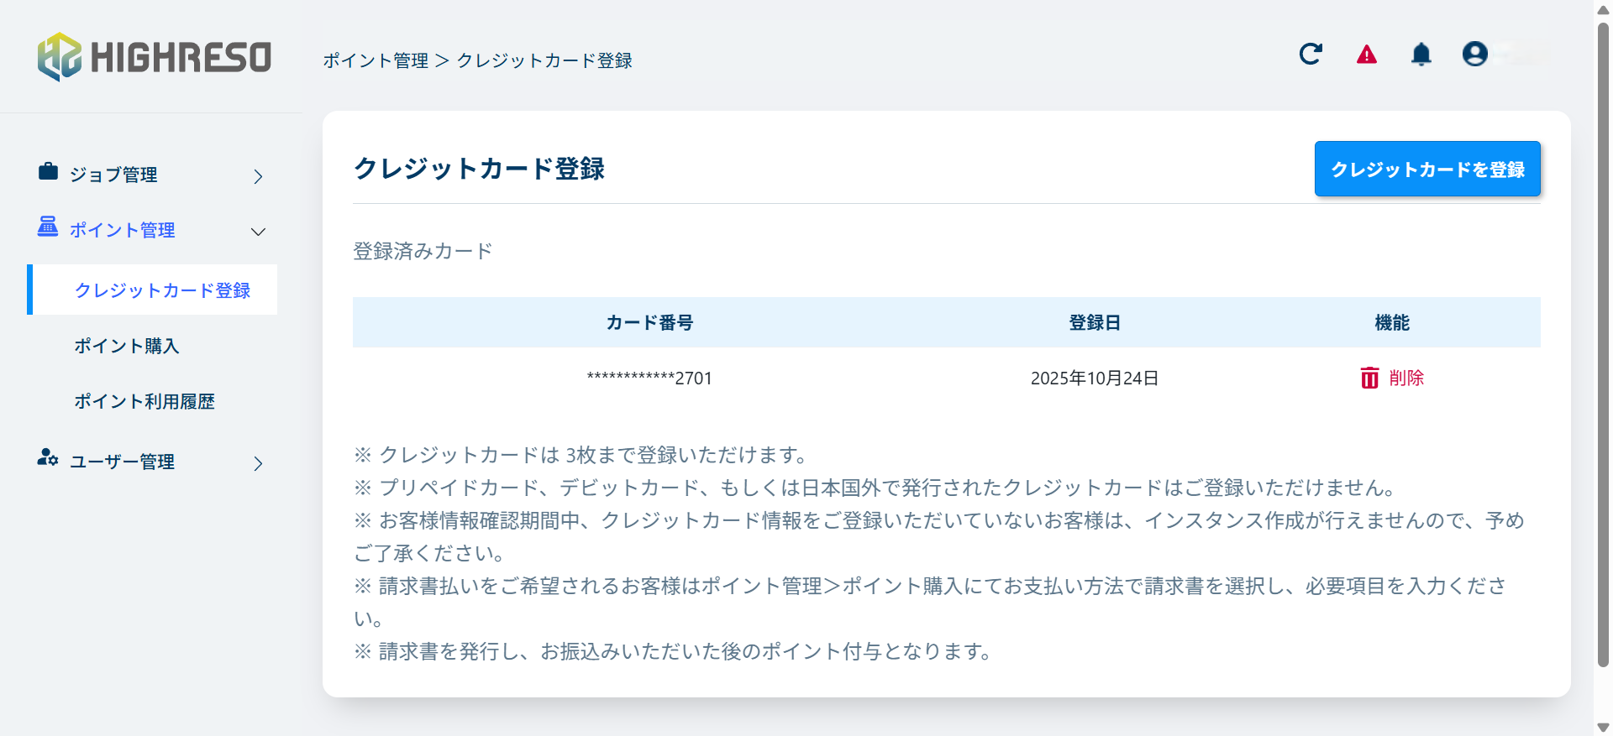Click the HIGHRESO logo
This screenshot has height=736, width=1613.
coord(155,57)
